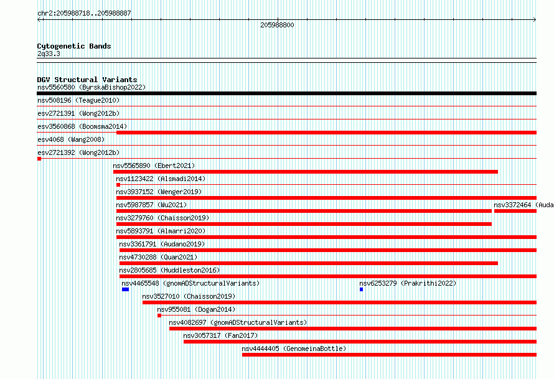Click the red square marker under nsv1123422
Image resolution: width=554 pixels, height=379 pixels.
point(118,185)
